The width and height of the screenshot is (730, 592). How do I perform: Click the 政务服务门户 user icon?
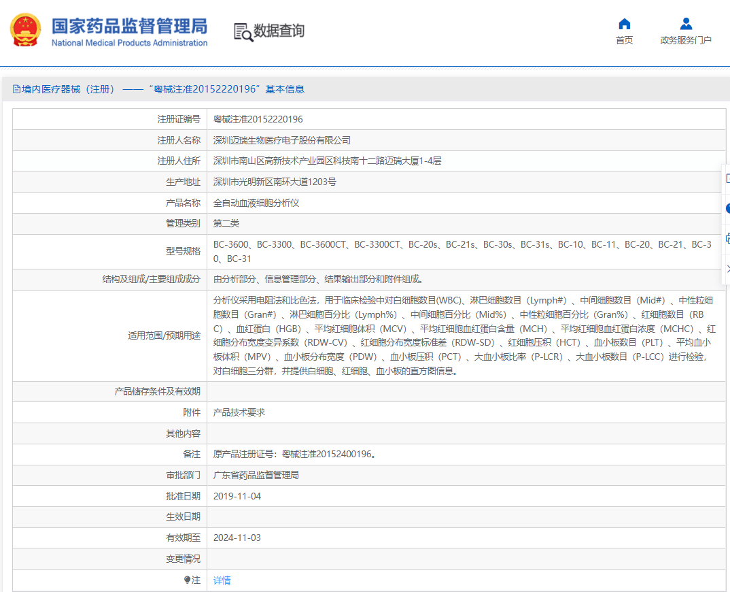coord(686,24)
